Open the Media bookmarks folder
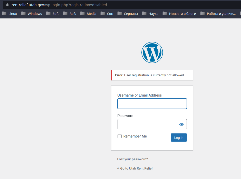The height and width of the screenshot is (179, 241). coord(88,14)
